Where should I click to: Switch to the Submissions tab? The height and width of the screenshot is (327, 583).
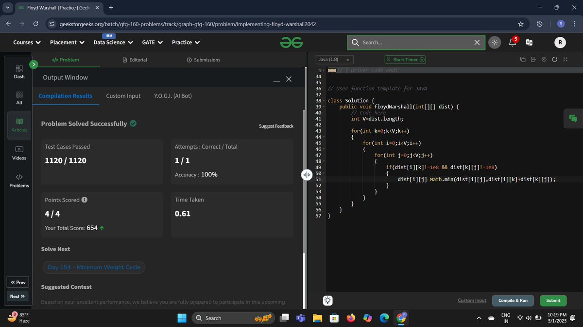(203, 60)
